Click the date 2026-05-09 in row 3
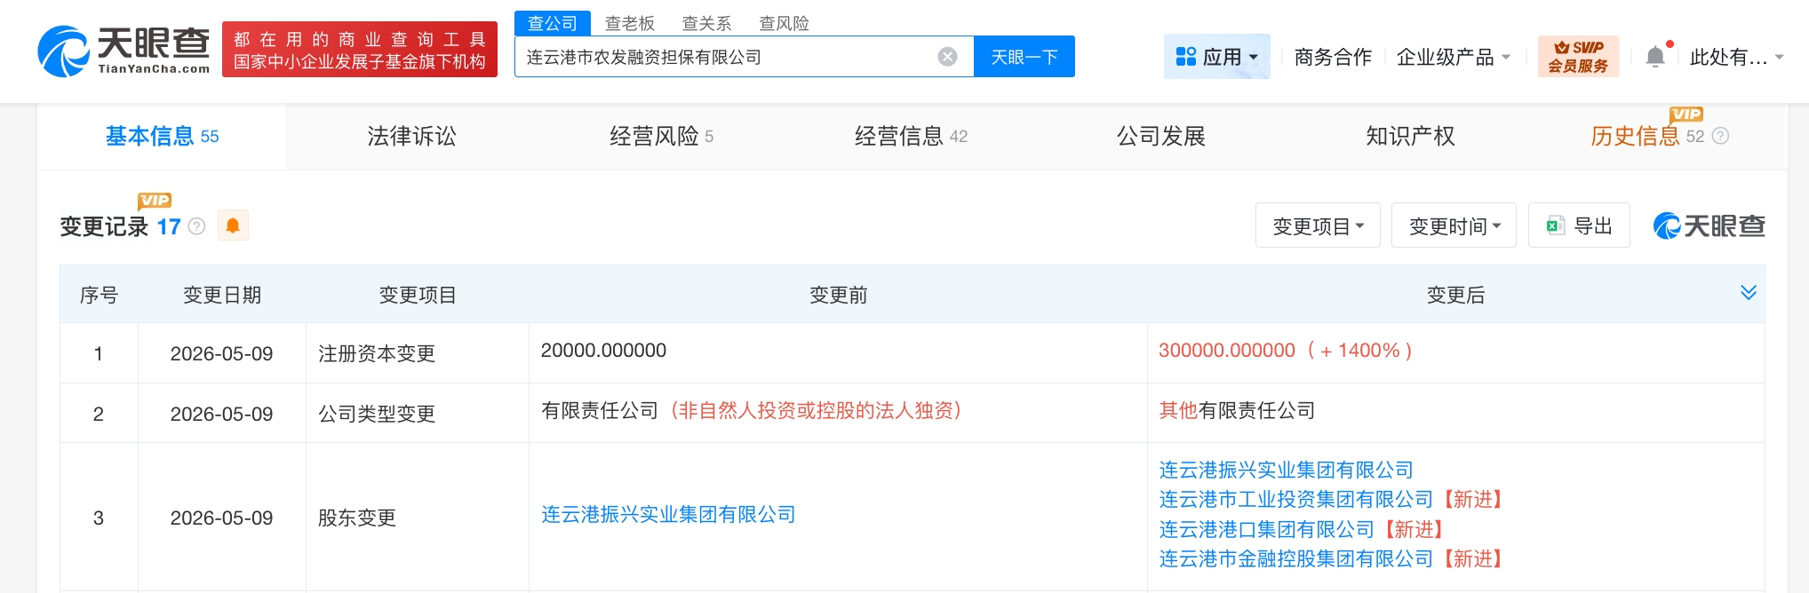This screenshot has width=1809, height=593. (221, 518)
